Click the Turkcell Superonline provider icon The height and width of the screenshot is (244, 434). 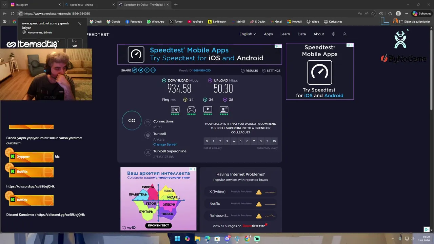pyautogui.click(x=147, y=152)
